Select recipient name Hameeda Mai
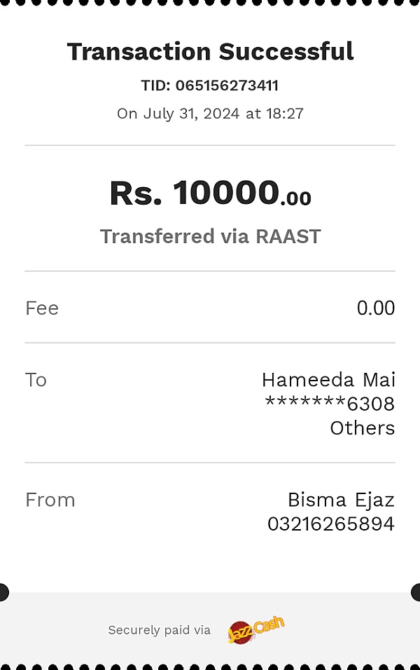Image resolution: width=420 pixels, height=670 pixels. click(329, 380)
